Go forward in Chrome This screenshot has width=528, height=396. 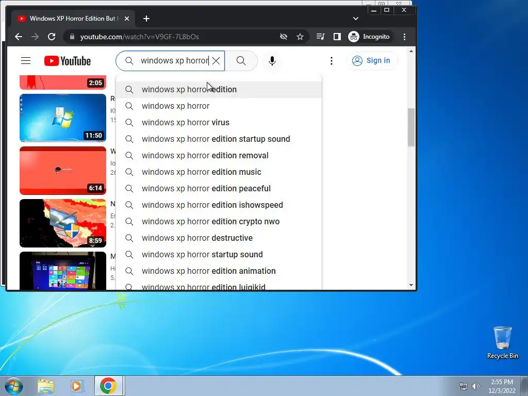pos(35,37)
